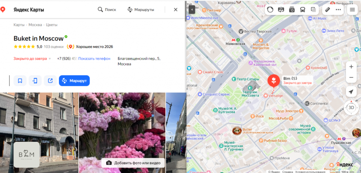Viewport: 361px width, 173px height.
Task: Toggle street panorama icon on map toolbar
Action: click(281, 10)
